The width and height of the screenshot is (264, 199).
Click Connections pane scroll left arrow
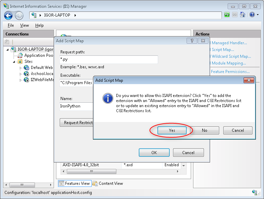pyautogui.click(x=6, y=185)
